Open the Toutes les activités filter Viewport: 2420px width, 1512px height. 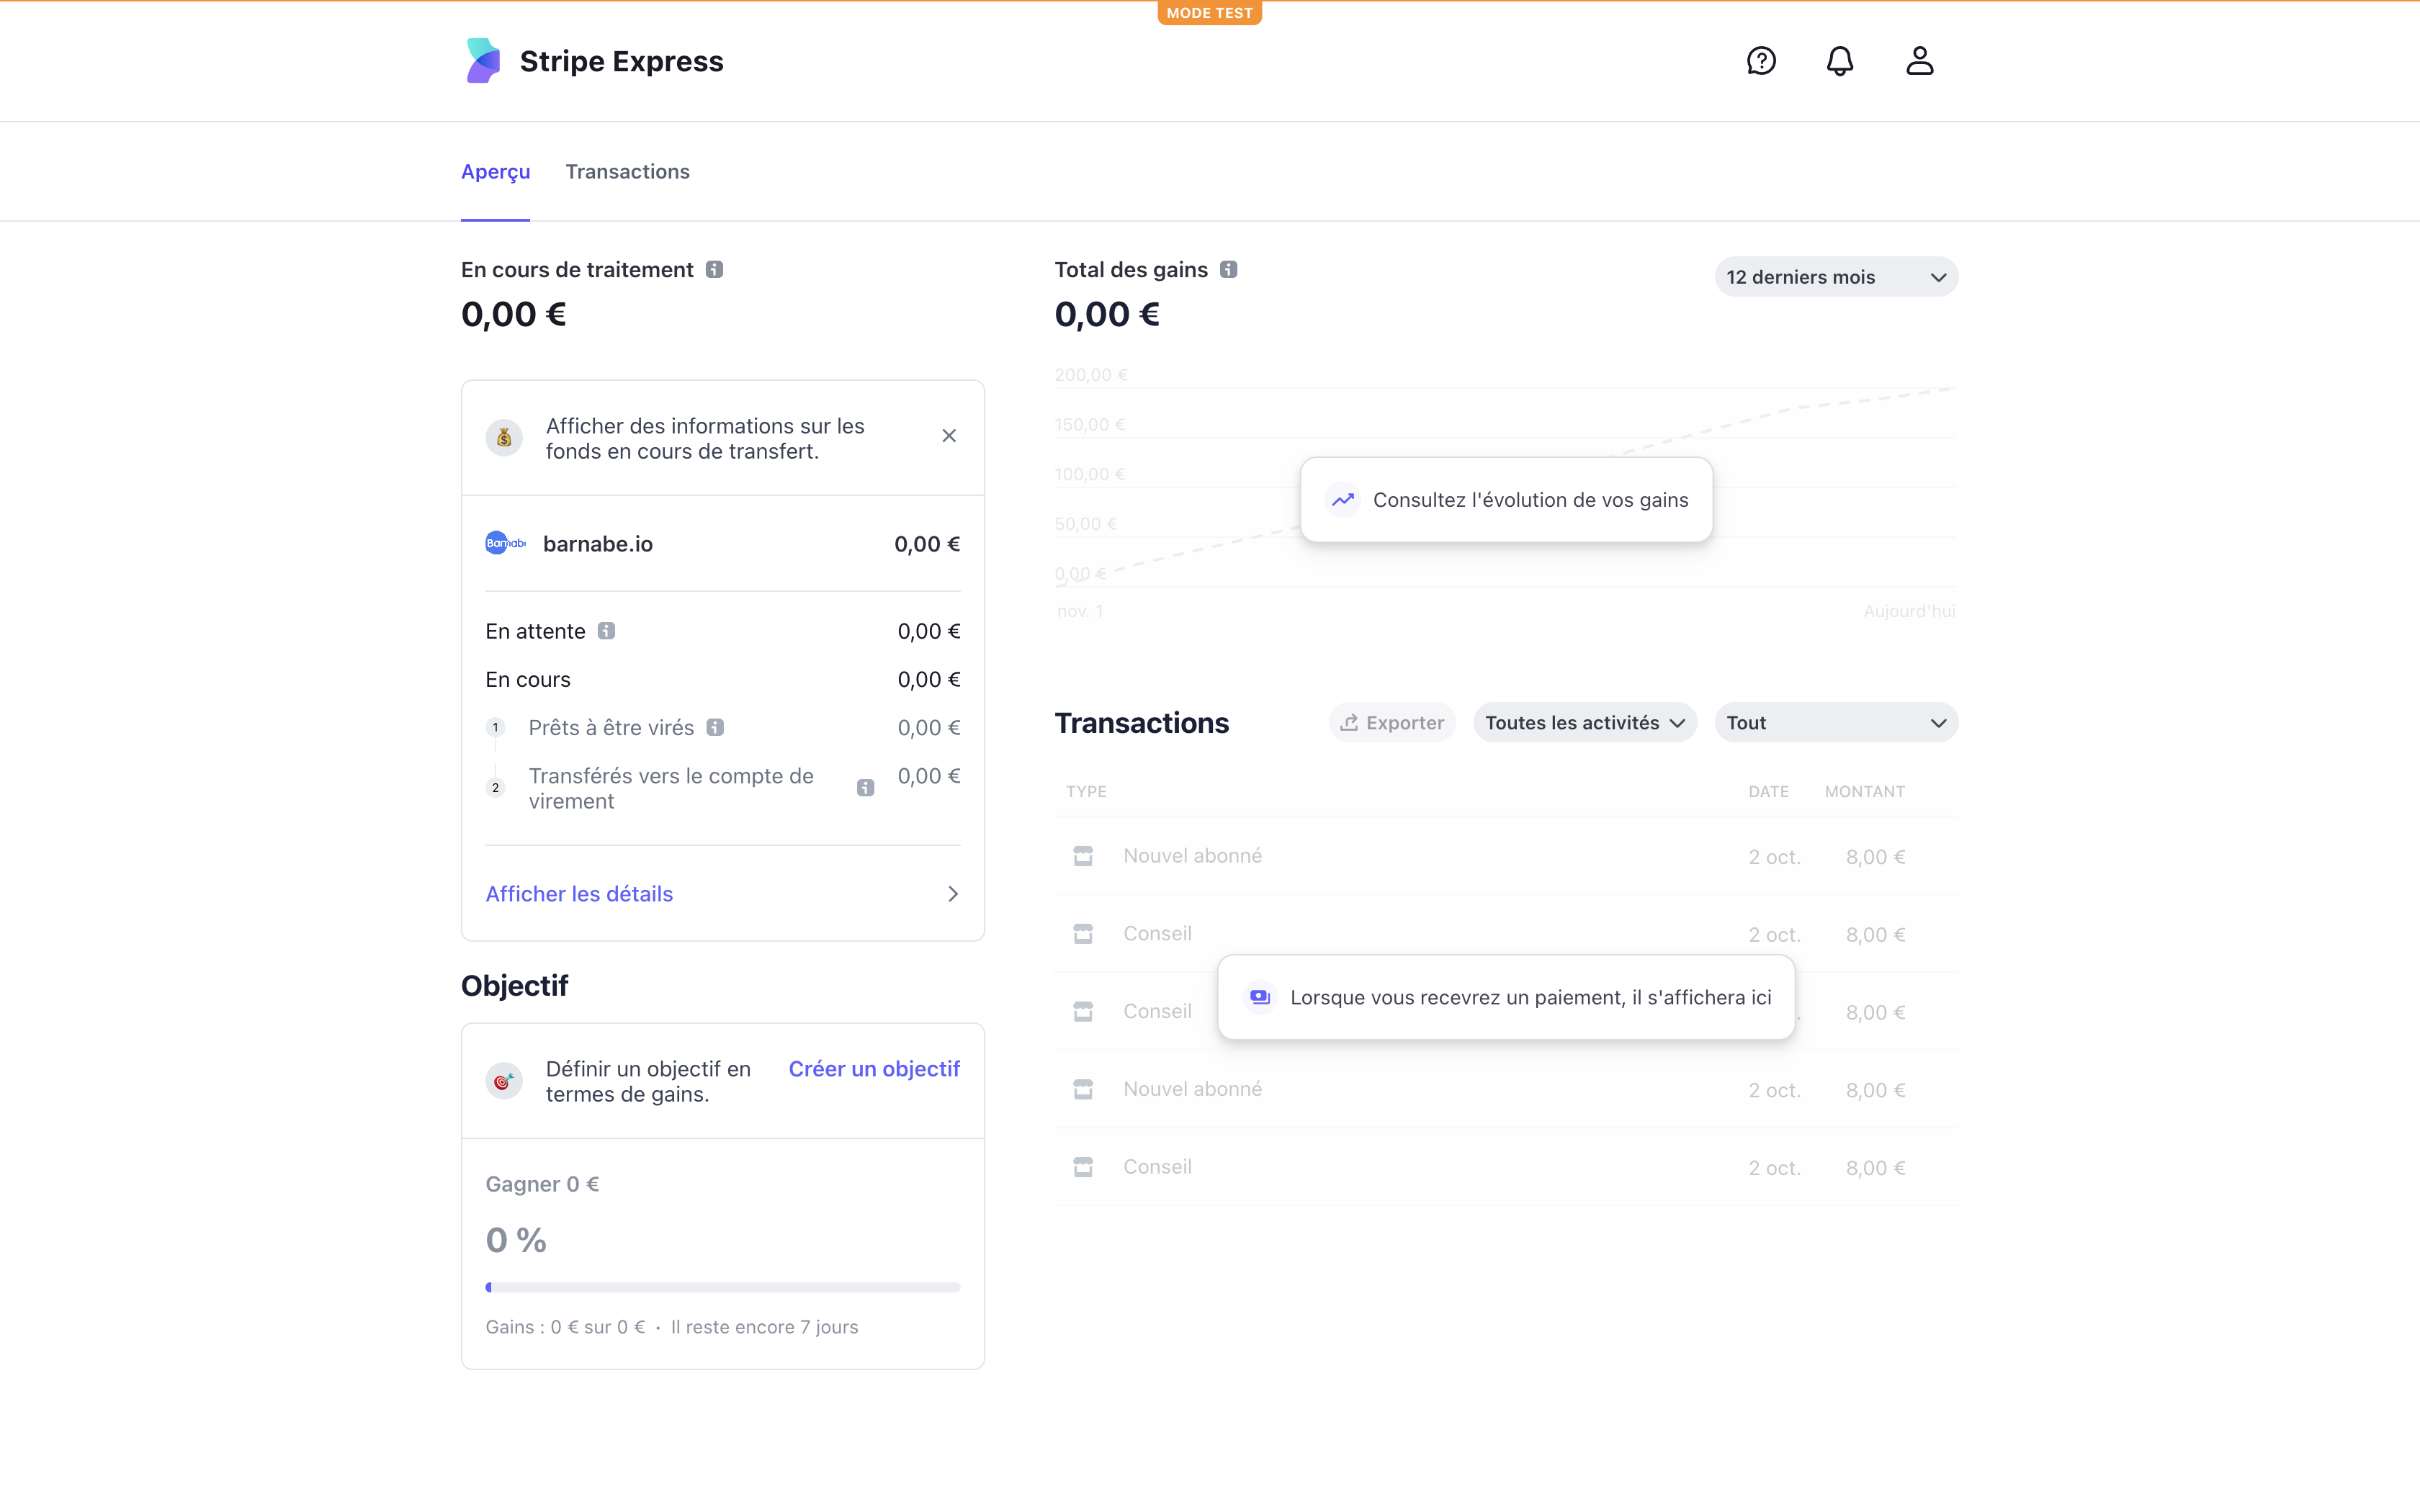click(x=1584, y=723)
